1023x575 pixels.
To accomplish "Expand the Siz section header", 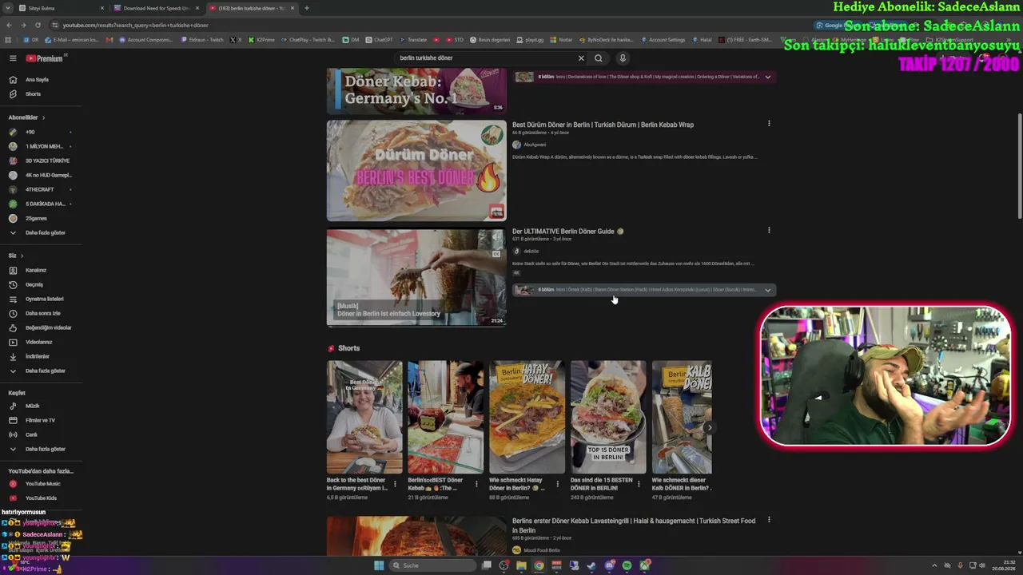I will (x=16, y=256).
